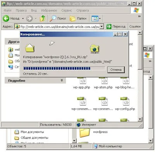Screen dimensions: 155x152
Task: Select wordpress folder in back window
Action: (x=93, y=133)
